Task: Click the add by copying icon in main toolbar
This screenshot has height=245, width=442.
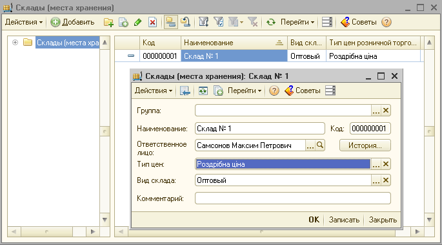Action: click(x=123, y=22)
